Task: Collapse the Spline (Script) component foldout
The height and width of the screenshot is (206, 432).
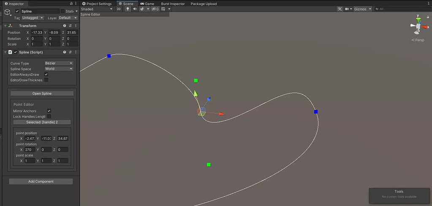Action: point(5,52)
